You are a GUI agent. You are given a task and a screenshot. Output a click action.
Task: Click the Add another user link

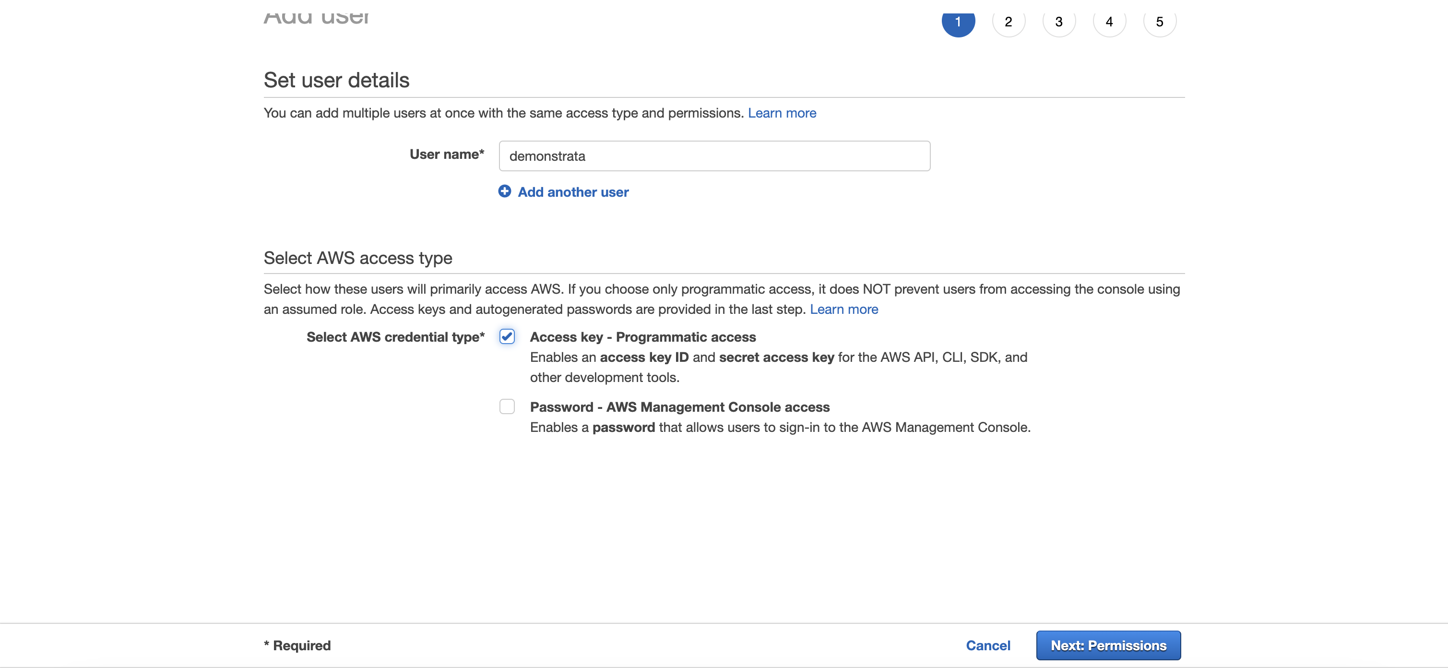point(573,192)
